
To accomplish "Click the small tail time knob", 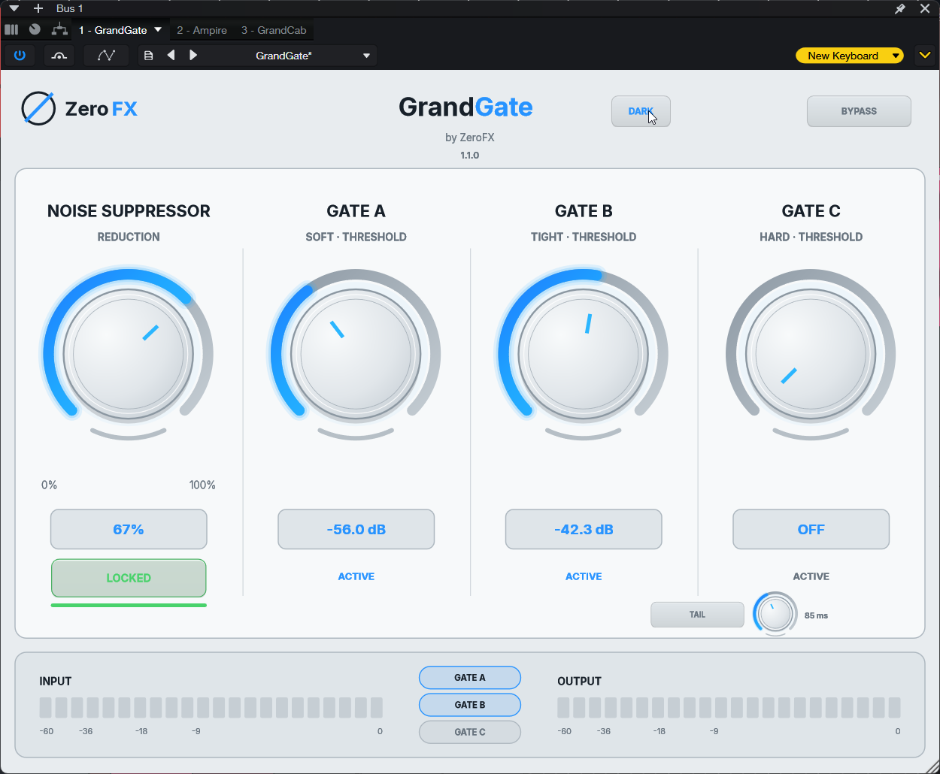I will click(x=775, y=614).
